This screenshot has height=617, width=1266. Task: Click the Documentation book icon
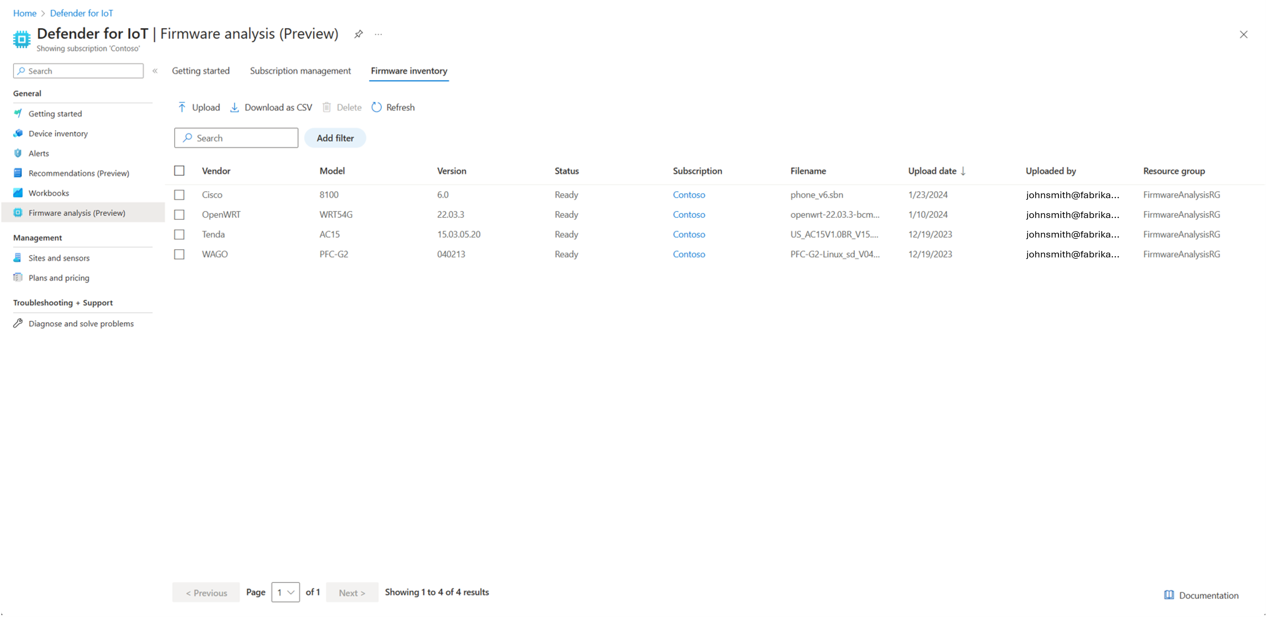click(1169, 595)
